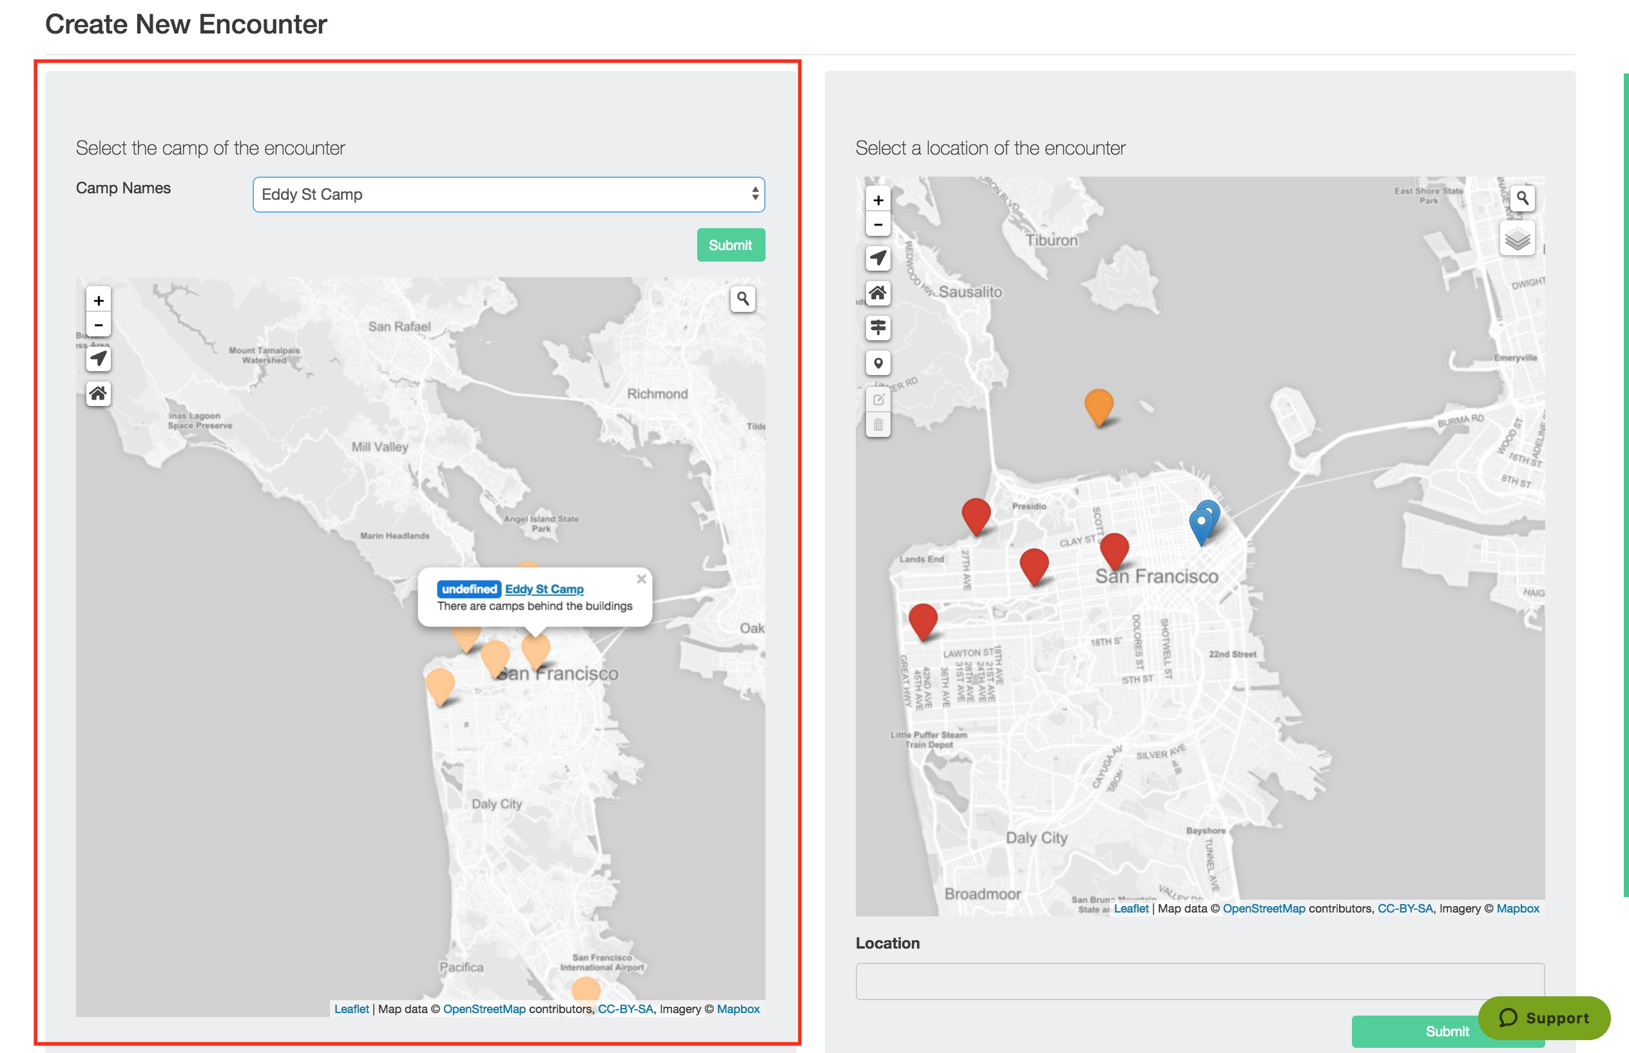Open search on the camp map
Viewport: 1629px width, 1053px height.
[742, 299]
